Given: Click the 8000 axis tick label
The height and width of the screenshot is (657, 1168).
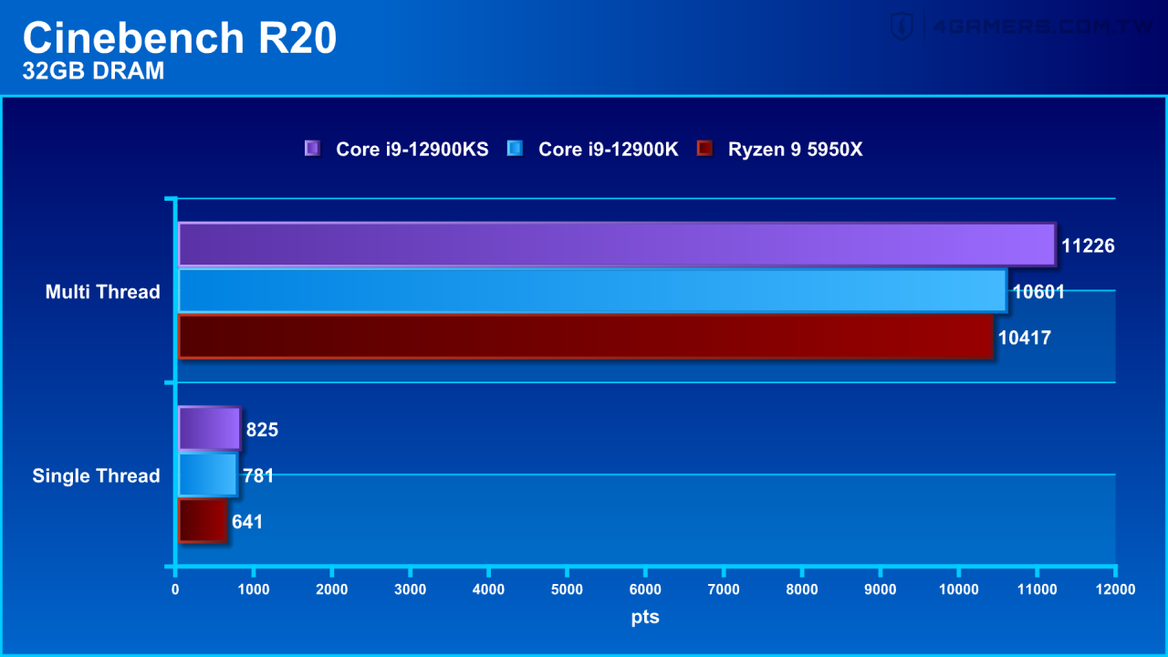Looking at the screenshot, I should tap(802, 590).
